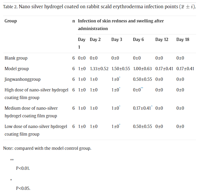Click the Day 18 column header

pyautogui.click(x=183, y=40)
